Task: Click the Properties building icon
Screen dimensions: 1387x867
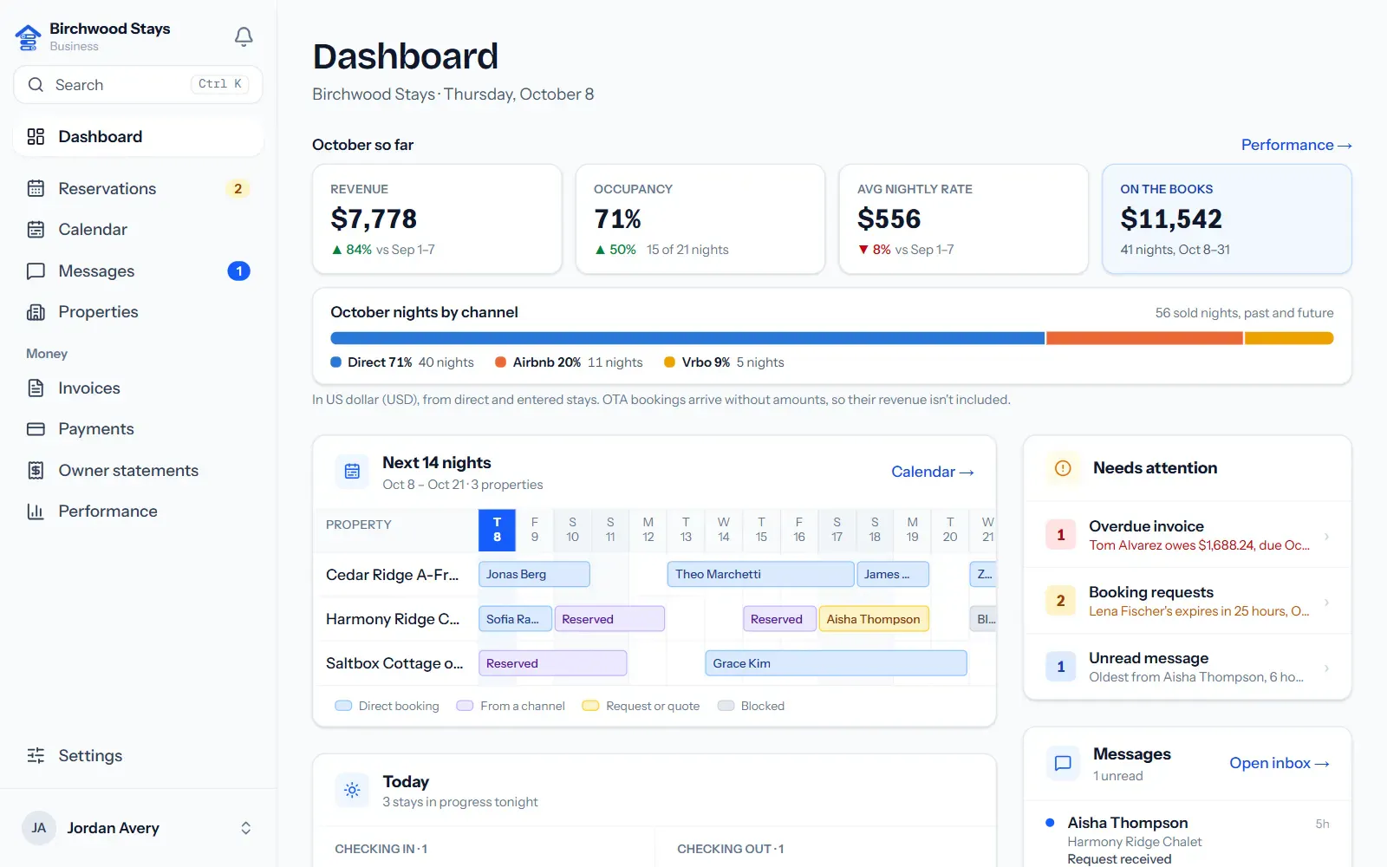Action: pyautogui.click(x=36, y=312)
